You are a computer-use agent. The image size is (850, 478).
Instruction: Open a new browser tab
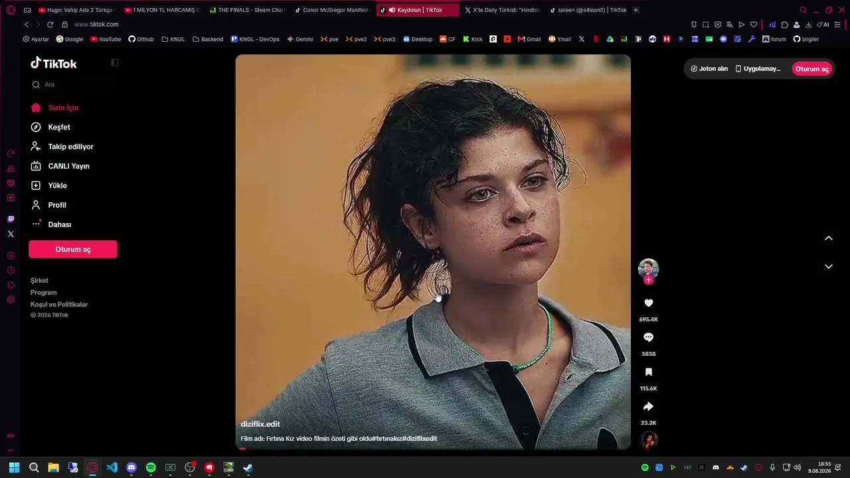[x=636, y=10]
